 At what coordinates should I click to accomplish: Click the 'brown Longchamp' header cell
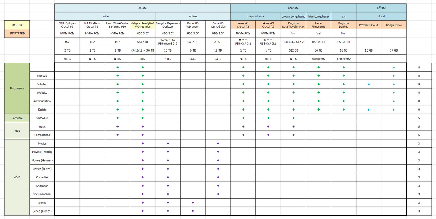click(293, 16)
